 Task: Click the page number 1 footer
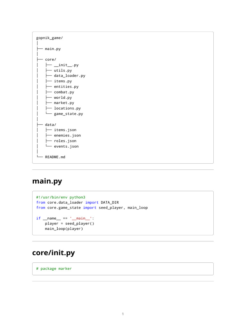coord(123,314)
